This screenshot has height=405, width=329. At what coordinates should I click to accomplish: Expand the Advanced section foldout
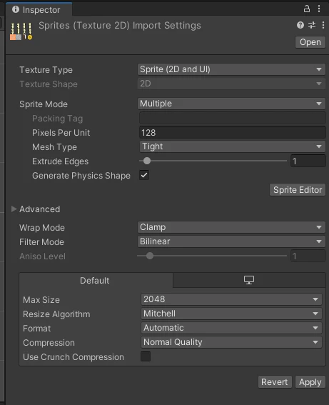[x=14, y=209]
